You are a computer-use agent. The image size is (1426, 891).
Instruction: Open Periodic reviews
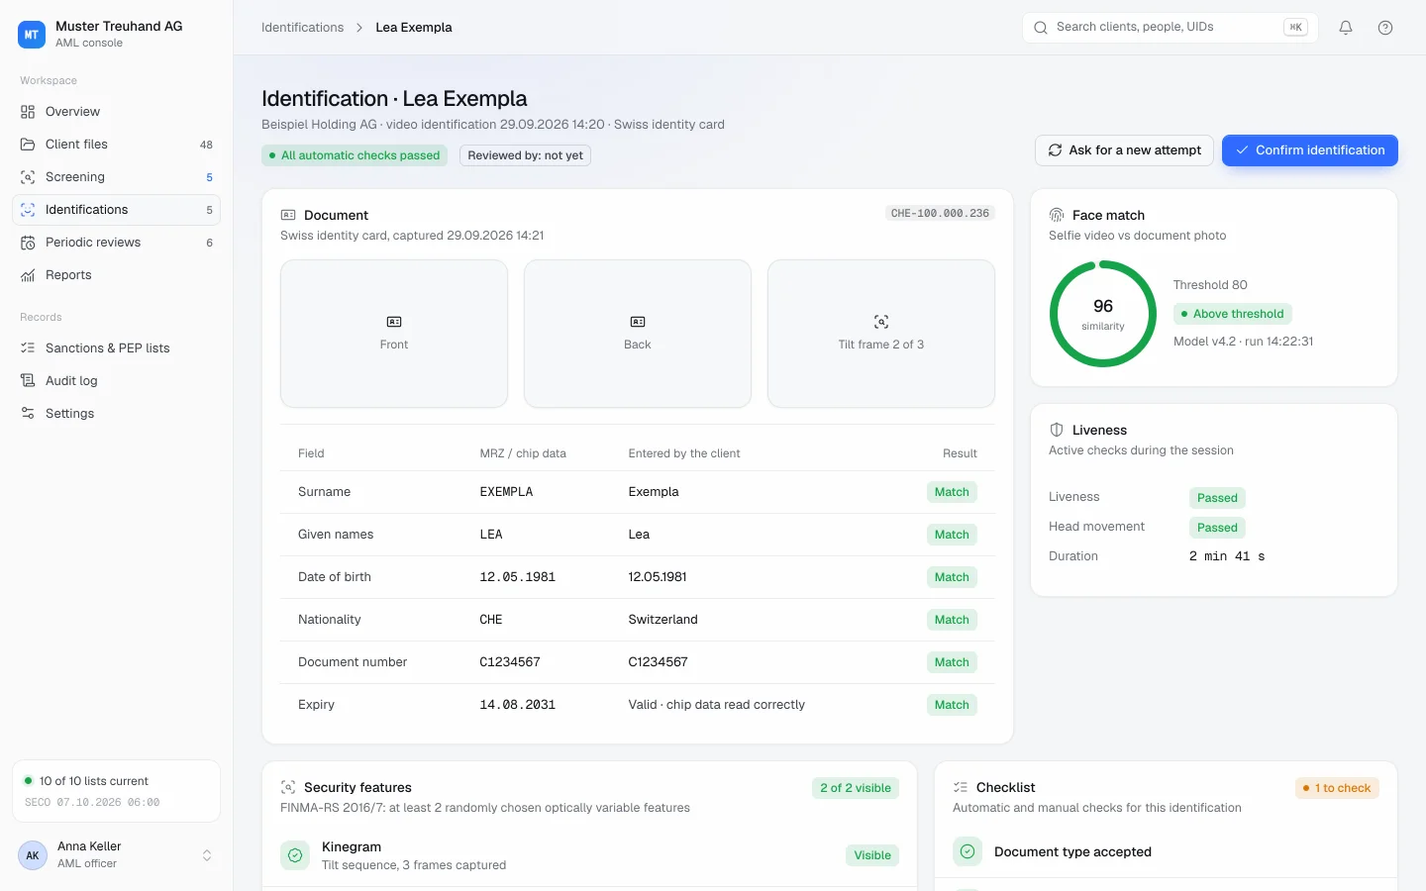(116, 243)
